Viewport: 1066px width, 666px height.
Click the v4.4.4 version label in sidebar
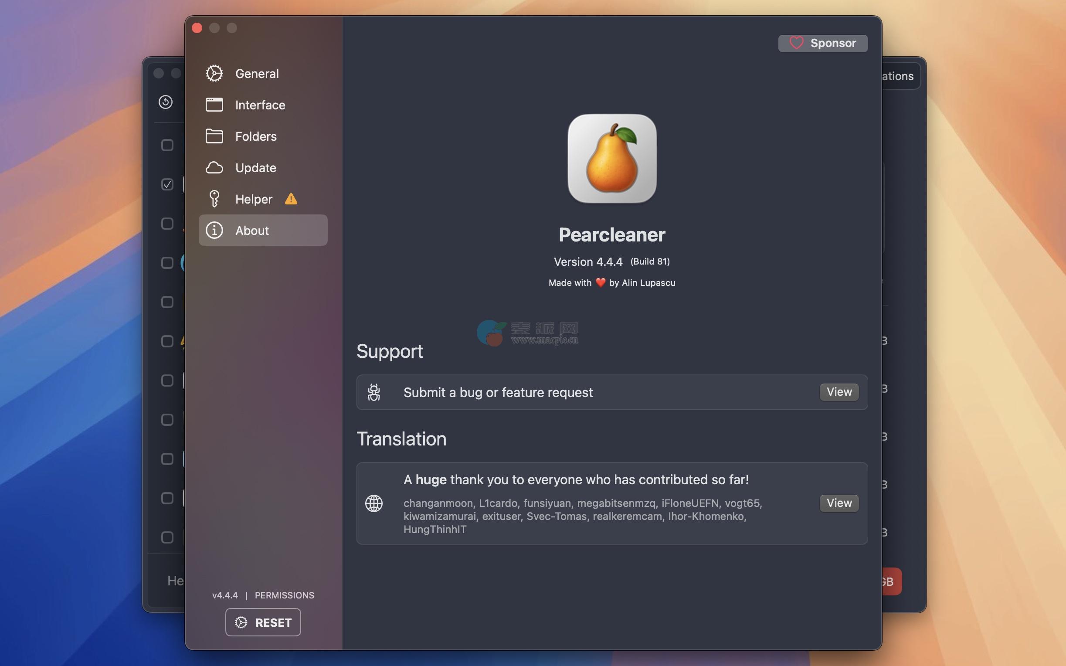(225, 595)
